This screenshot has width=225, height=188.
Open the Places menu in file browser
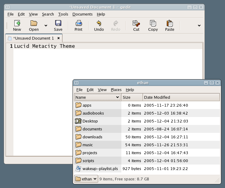point(116,90)
